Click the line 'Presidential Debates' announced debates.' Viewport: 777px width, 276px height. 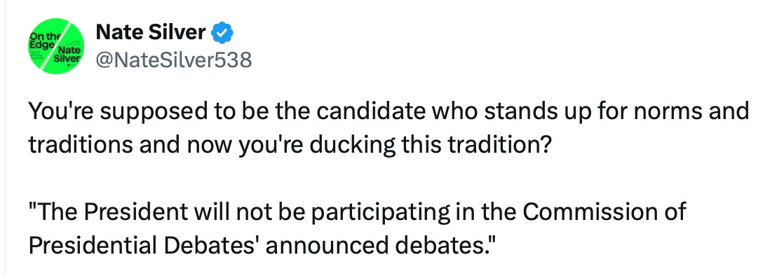(262, 245)
